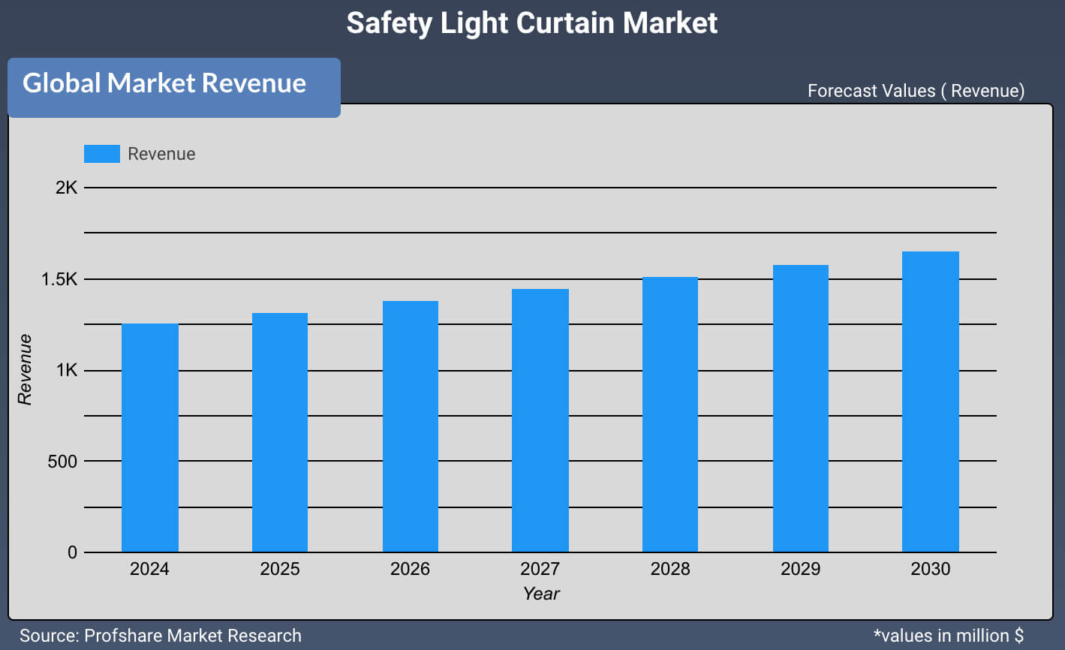Screen dimensions: 1065x650
Task: Click the 2025 x-axis label
Action: pos(280,569)
